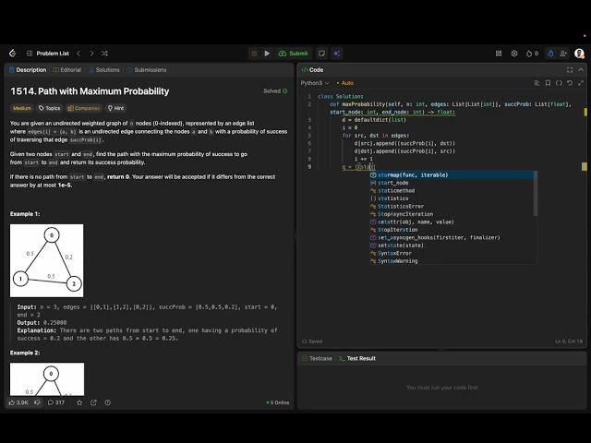Maximize the Code panel fullscreen icon
The height and width of the screenshot is (443, 591).
coord(570,70)
